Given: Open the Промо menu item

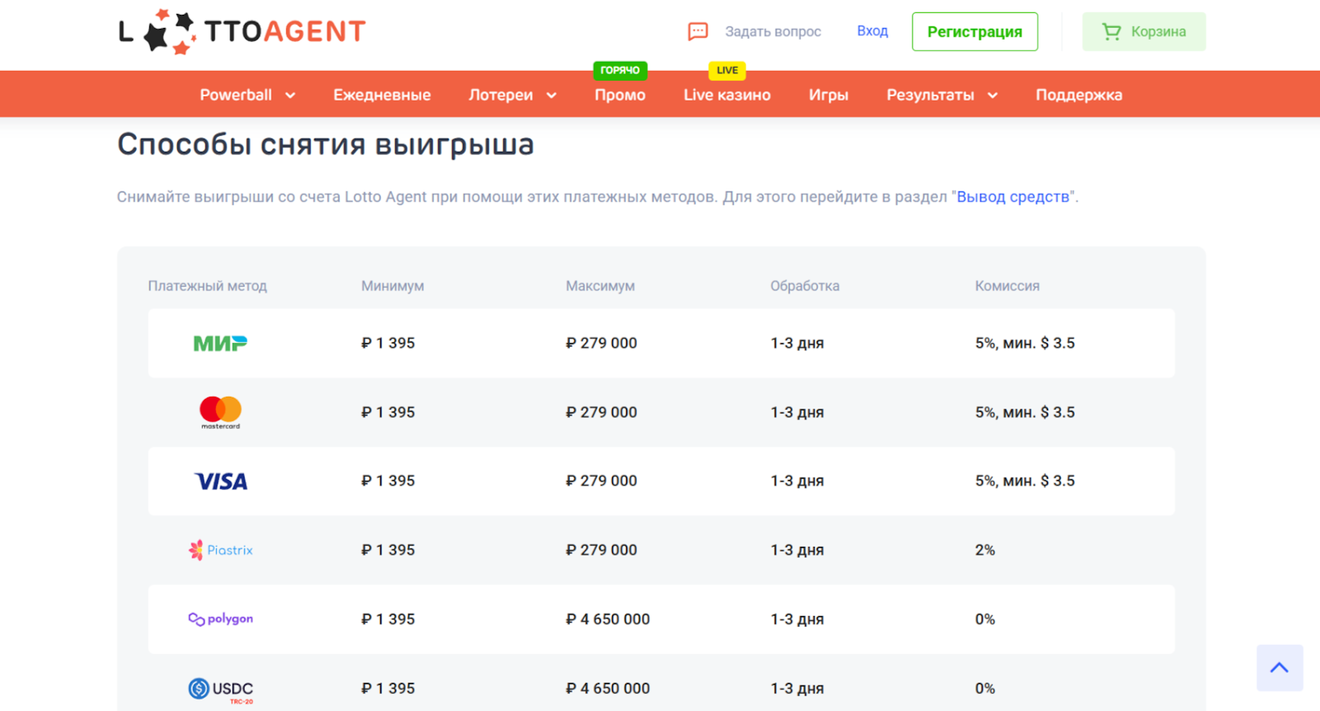Looking at the screenshot, I should 620,95.
